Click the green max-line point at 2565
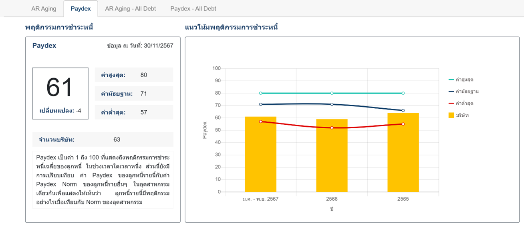 [x=403, y=93]
